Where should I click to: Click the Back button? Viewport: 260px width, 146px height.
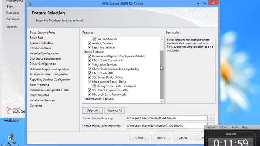(139, 138)
